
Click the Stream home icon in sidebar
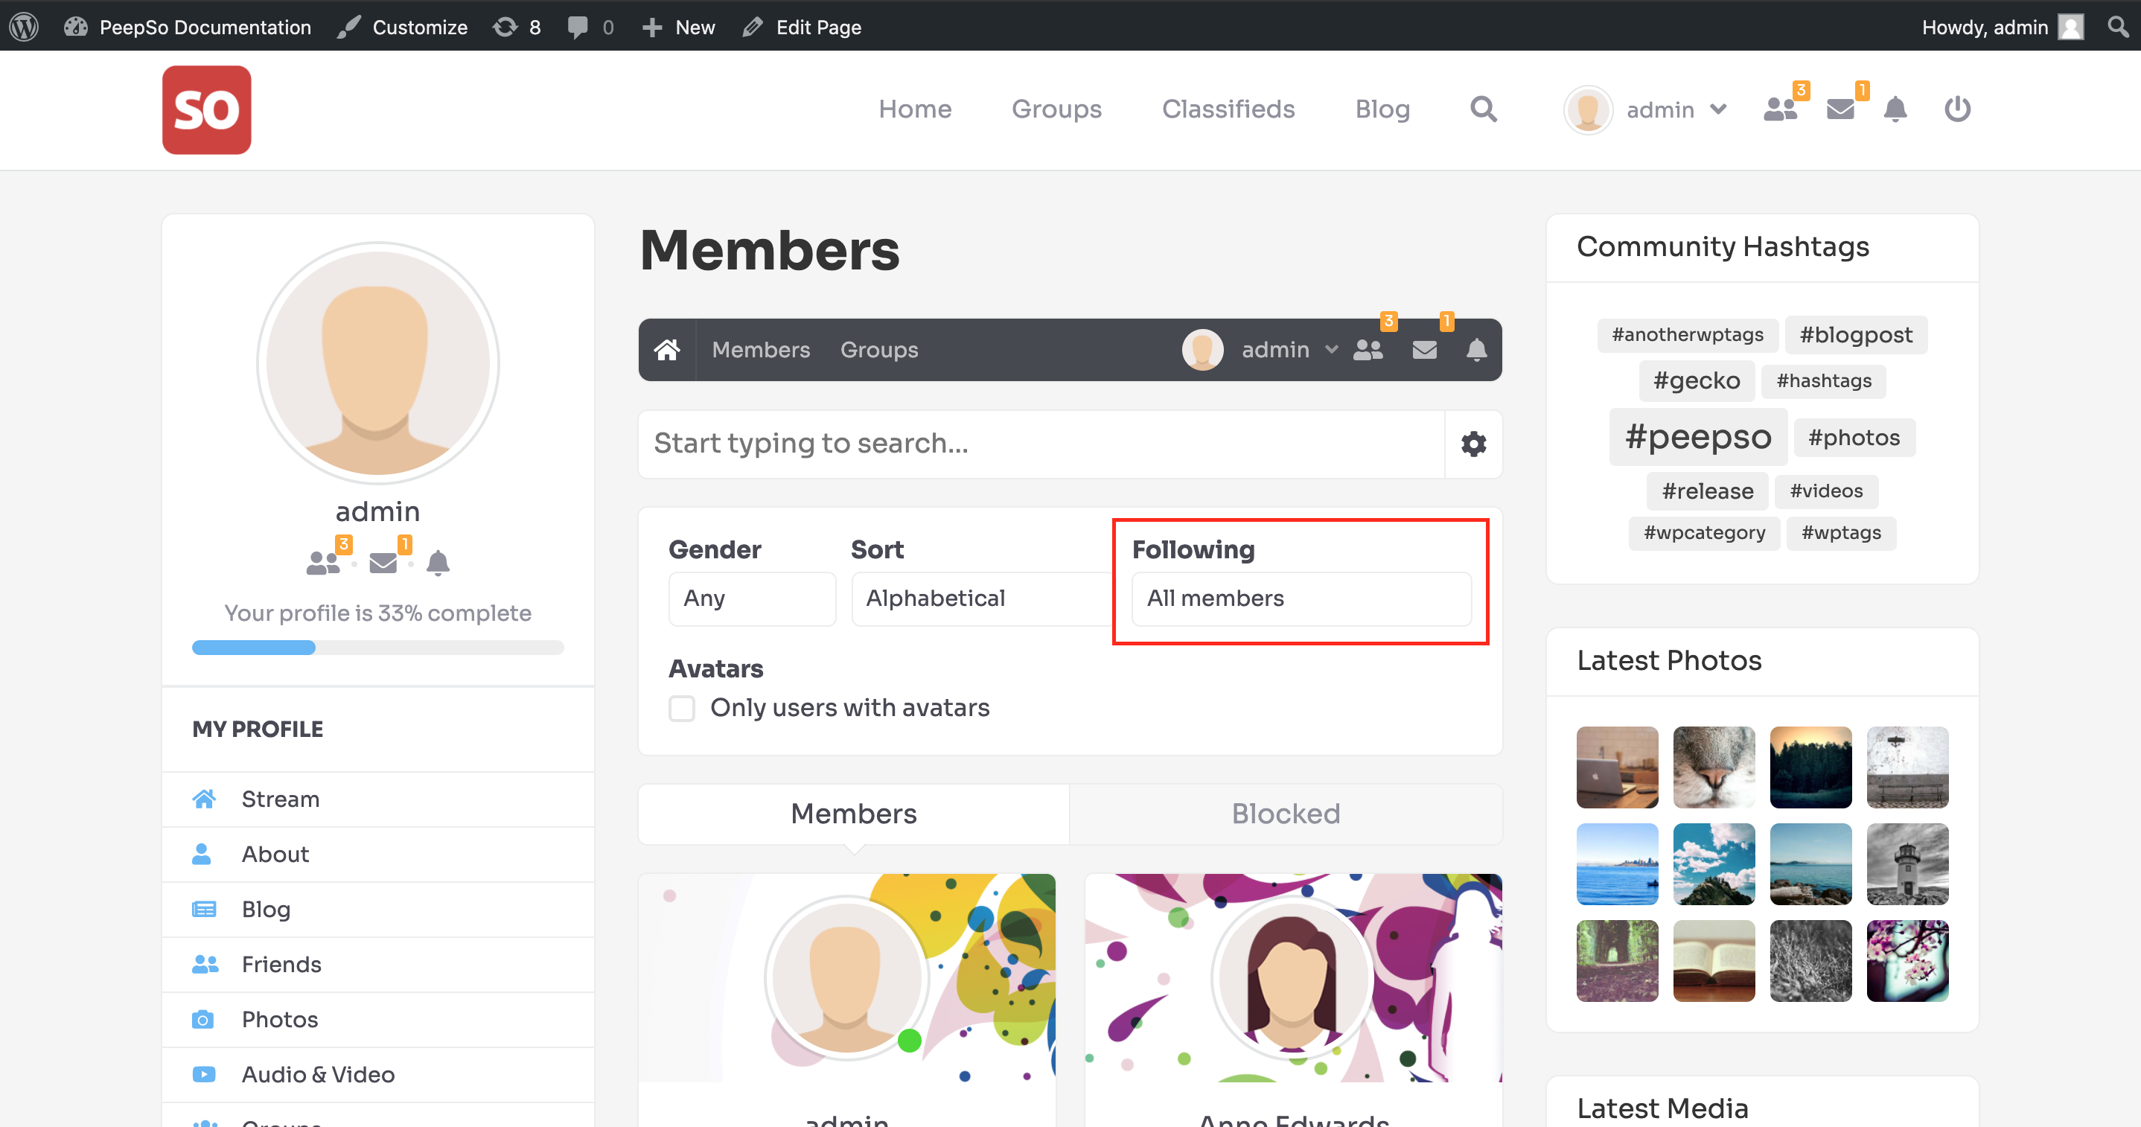tap(204, 799)
